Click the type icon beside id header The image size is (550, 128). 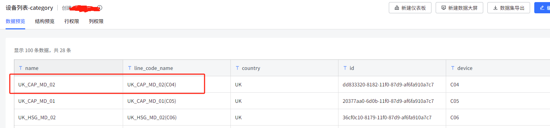coord(345,68)
